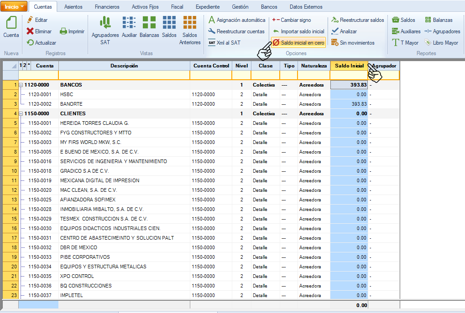Click the Descripción filter field

(x=124, y=75)
